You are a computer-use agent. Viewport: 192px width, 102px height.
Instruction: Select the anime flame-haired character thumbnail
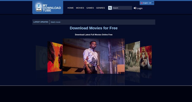(146, 57)
